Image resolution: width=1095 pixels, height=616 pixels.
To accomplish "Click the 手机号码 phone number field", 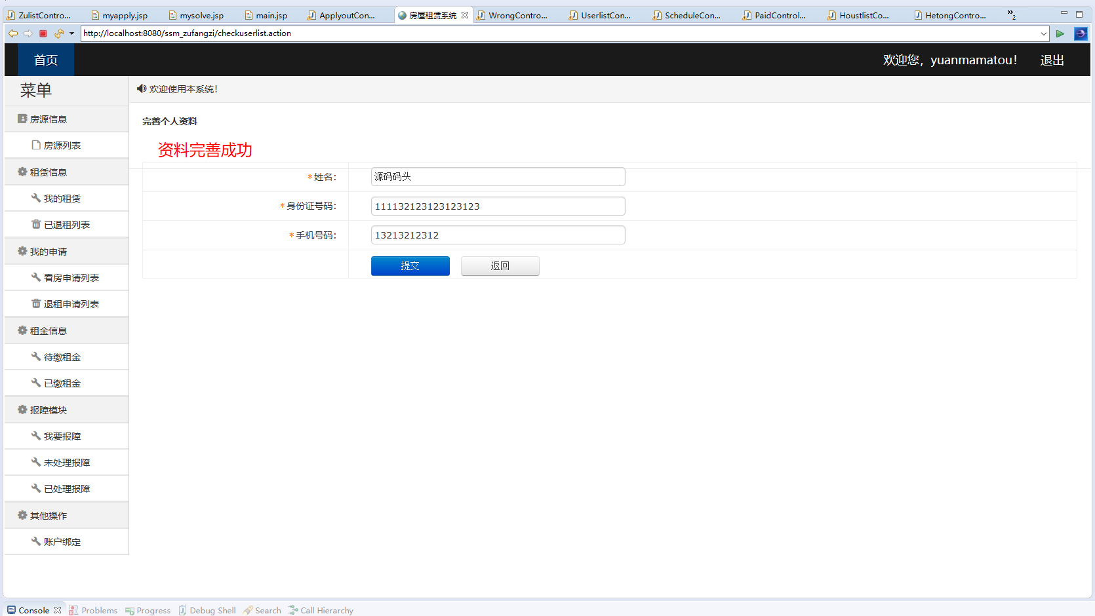I will point(498,235).
